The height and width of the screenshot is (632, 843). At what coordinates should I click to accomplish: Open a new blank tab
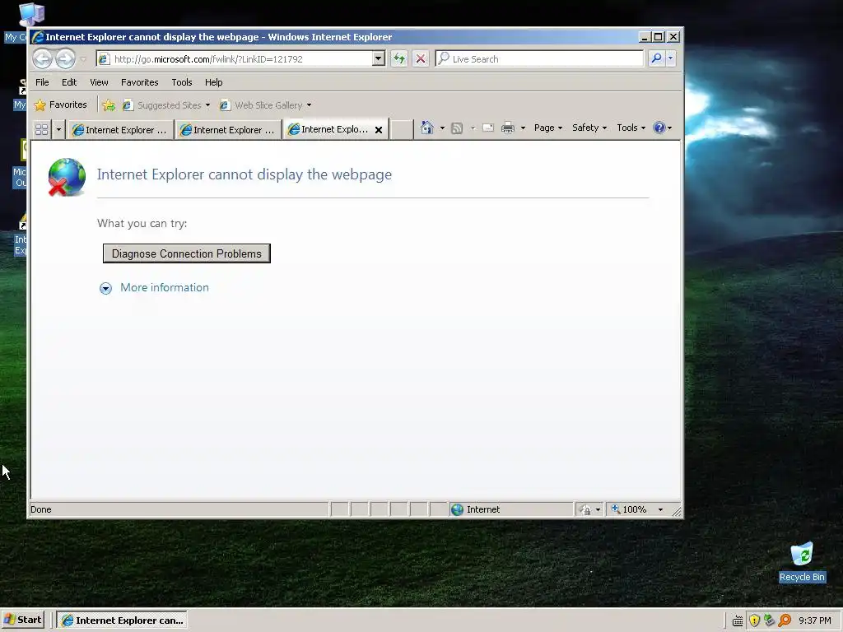(x=401, y=129)
